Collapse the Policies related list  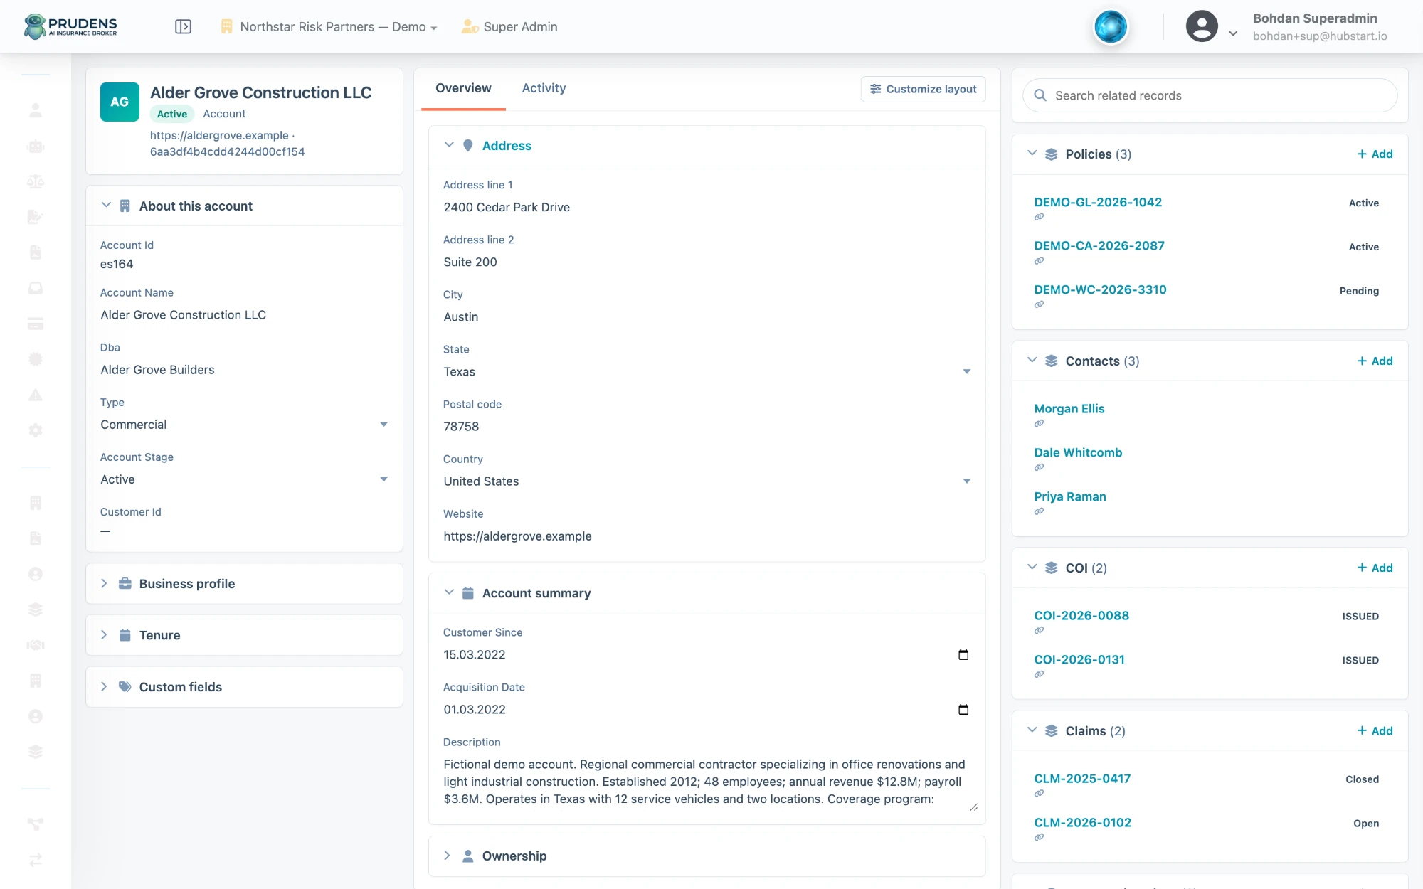[x=1032, y=154]
